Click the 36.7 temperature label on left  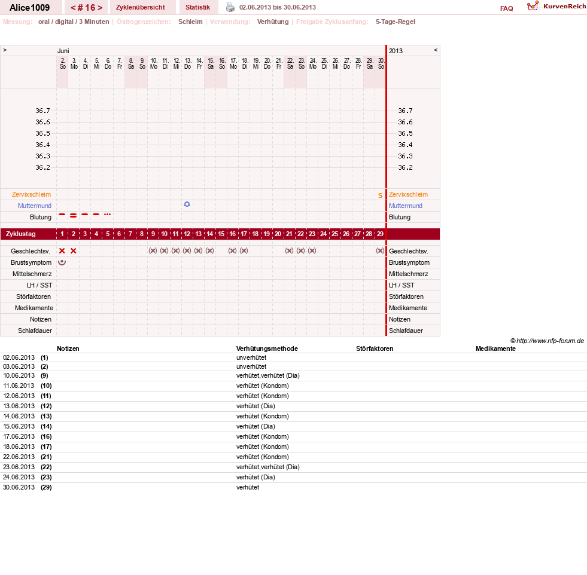pyautogui.click(x=42, y=111)
